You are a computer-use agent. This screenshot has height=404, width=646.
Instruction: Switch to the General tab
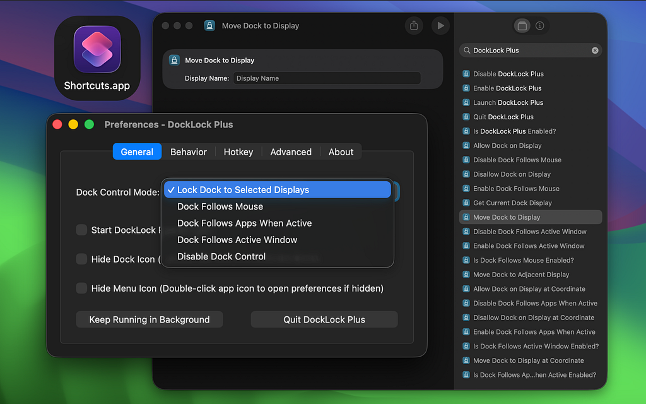[x=137, y=151]
